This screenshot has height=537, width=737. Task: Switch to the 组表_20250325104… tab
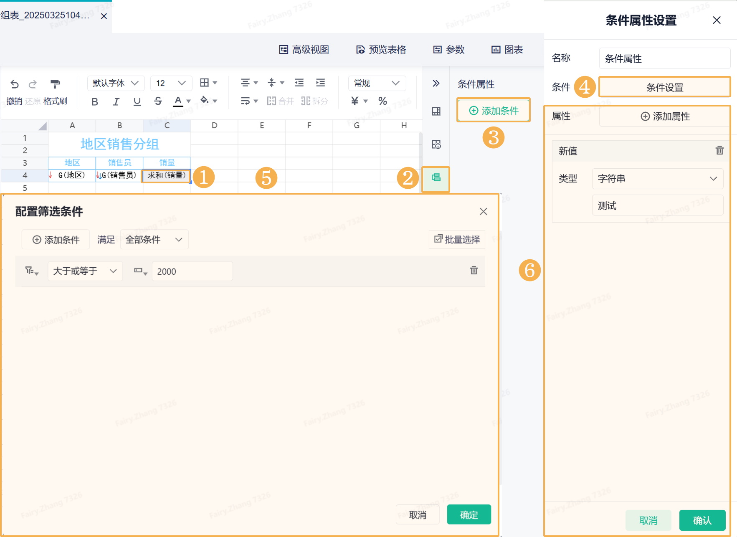tap(45, 15)
